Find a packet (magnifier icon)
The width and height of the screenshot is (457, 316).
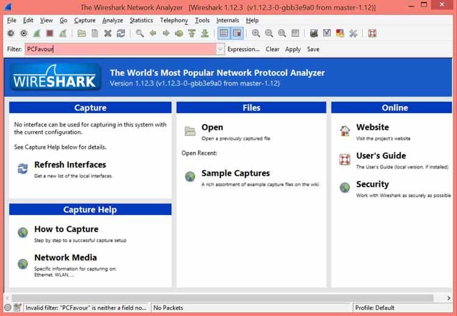coord(140,33)
